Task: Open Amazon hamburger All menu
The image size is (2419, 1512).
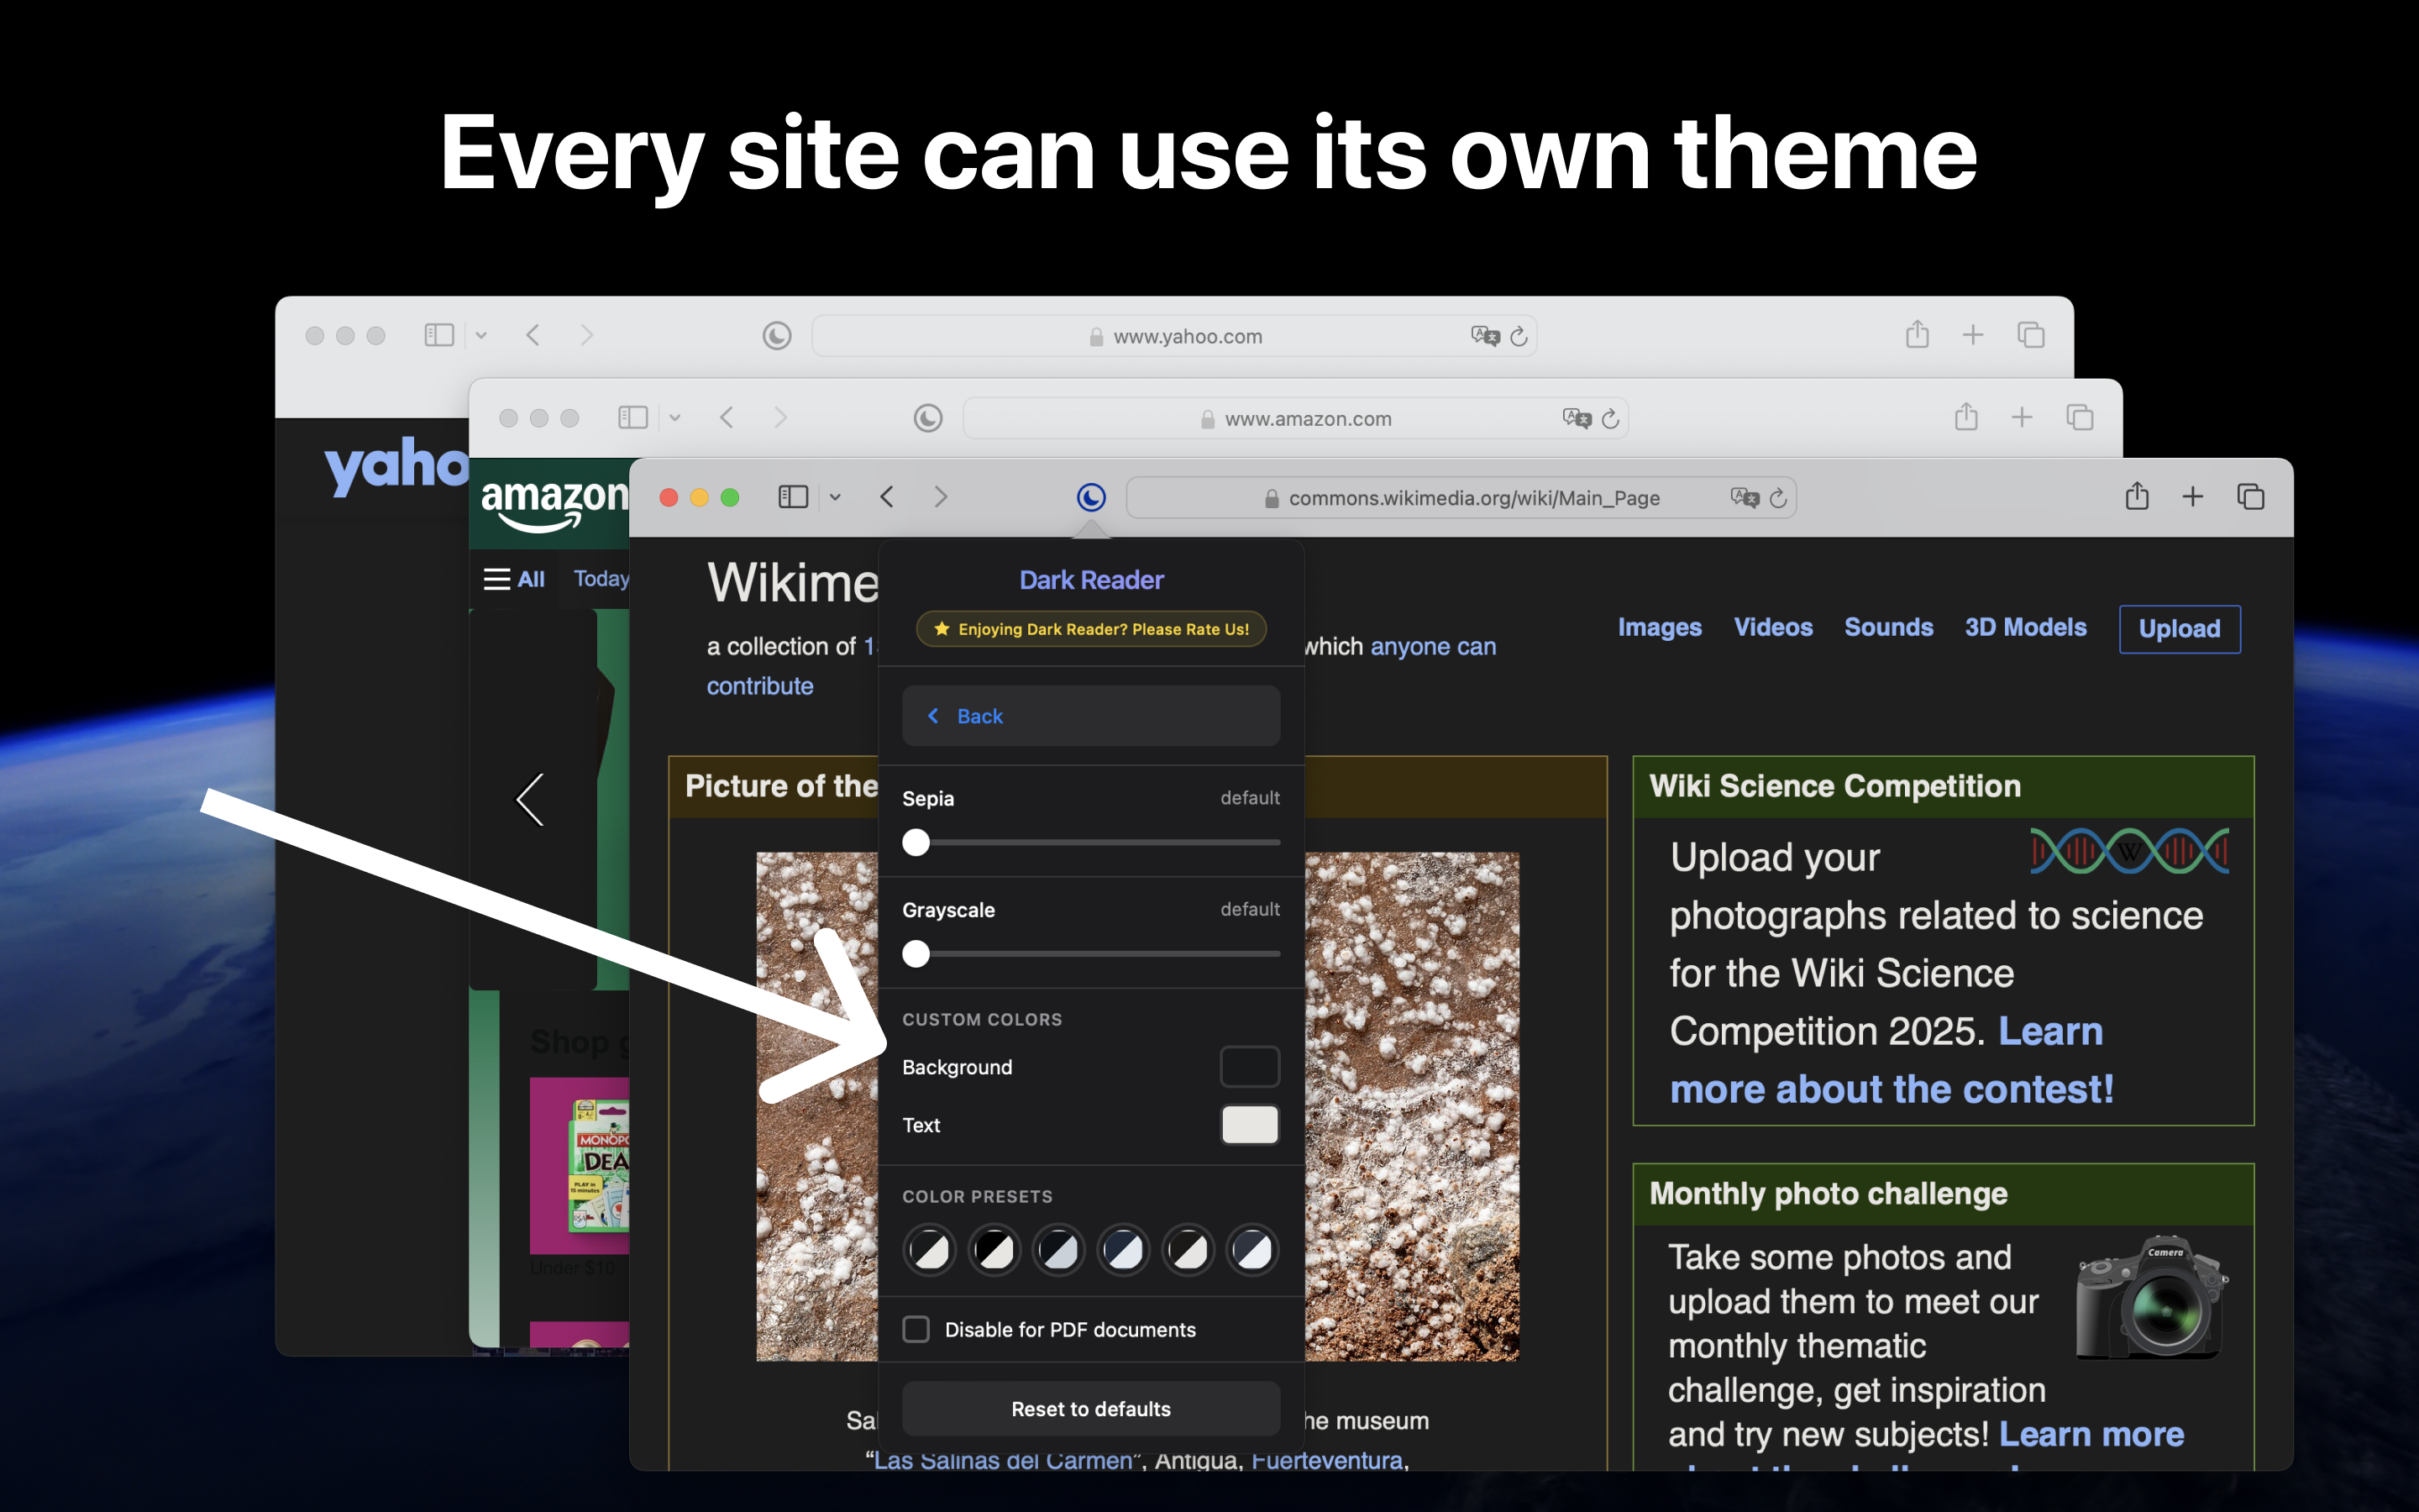Action: (514, 579)
